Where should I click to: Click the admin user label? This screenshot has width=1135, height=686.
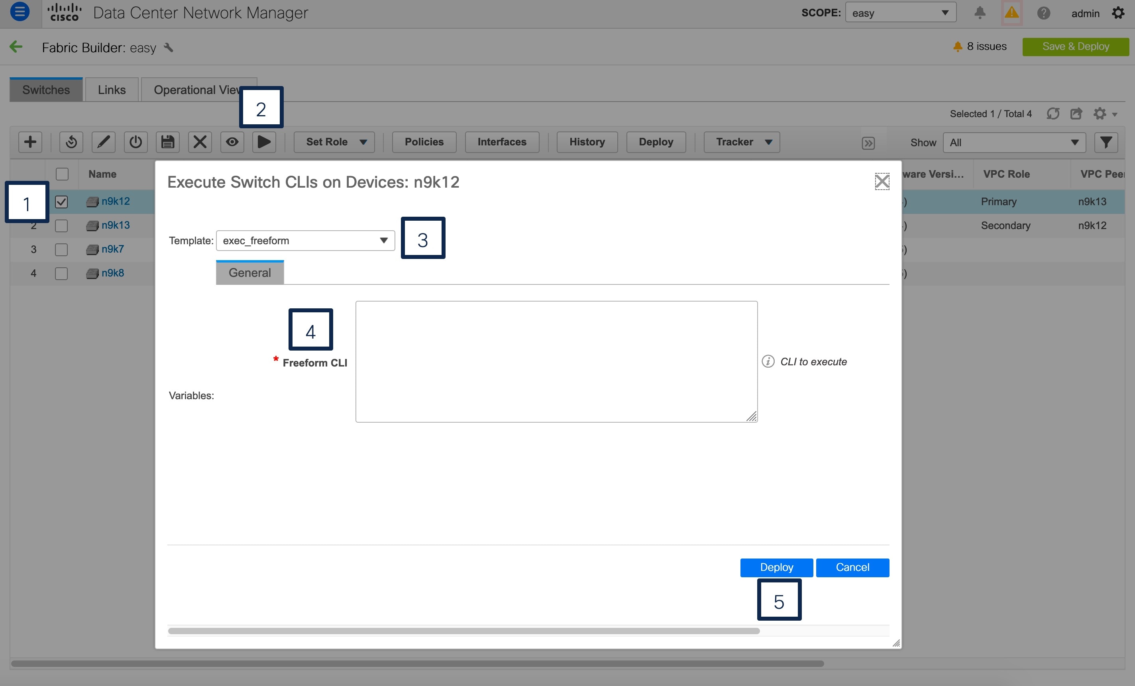tap(1085, 14)
